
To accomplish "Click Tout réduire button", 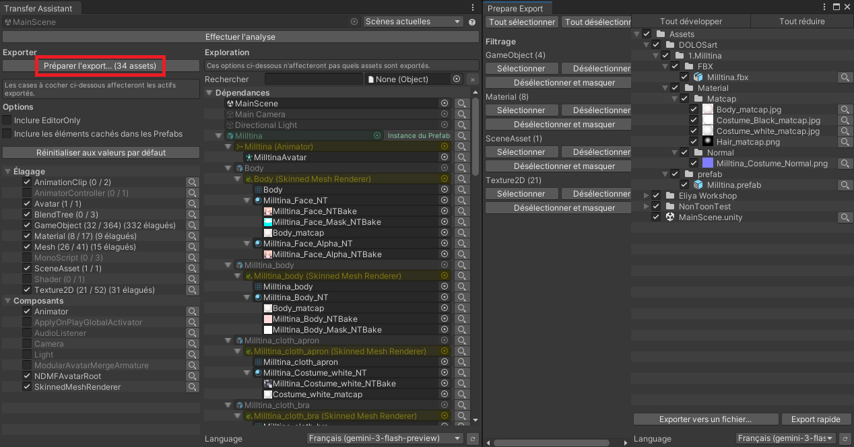I will coord(801,22).
